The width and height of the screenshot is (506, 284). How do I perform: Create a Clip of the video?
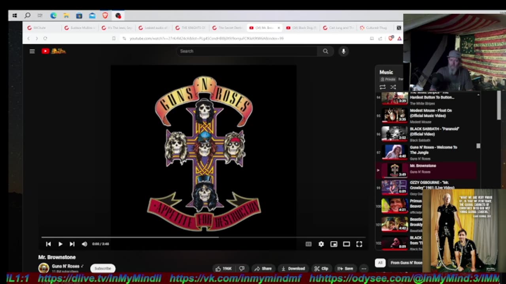pos(321,269)
